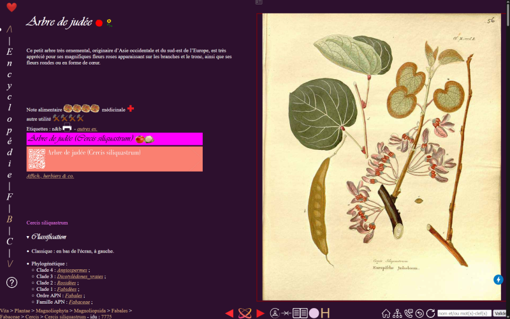Focus the keyword search input field

pos(464,313)
